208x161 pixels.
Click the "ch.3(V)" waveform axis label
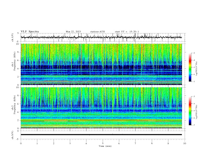[x=12, y=135]
